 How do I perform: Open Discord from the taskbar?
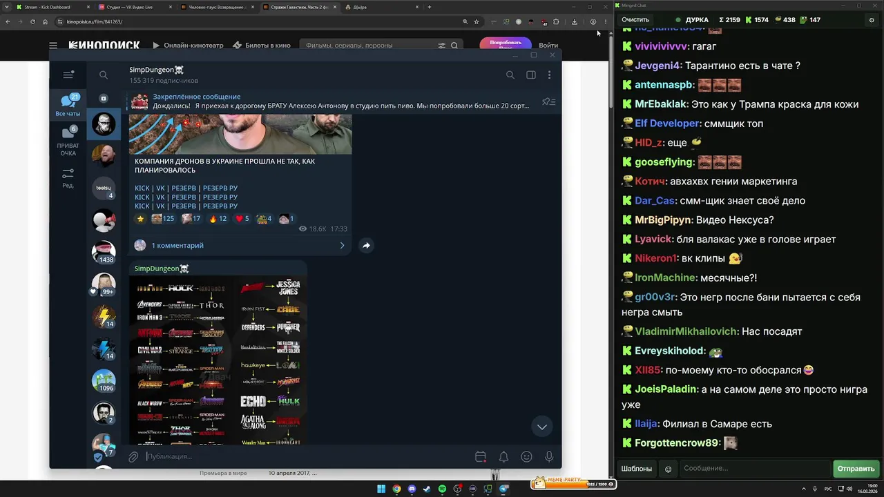[x=412, y=489]
